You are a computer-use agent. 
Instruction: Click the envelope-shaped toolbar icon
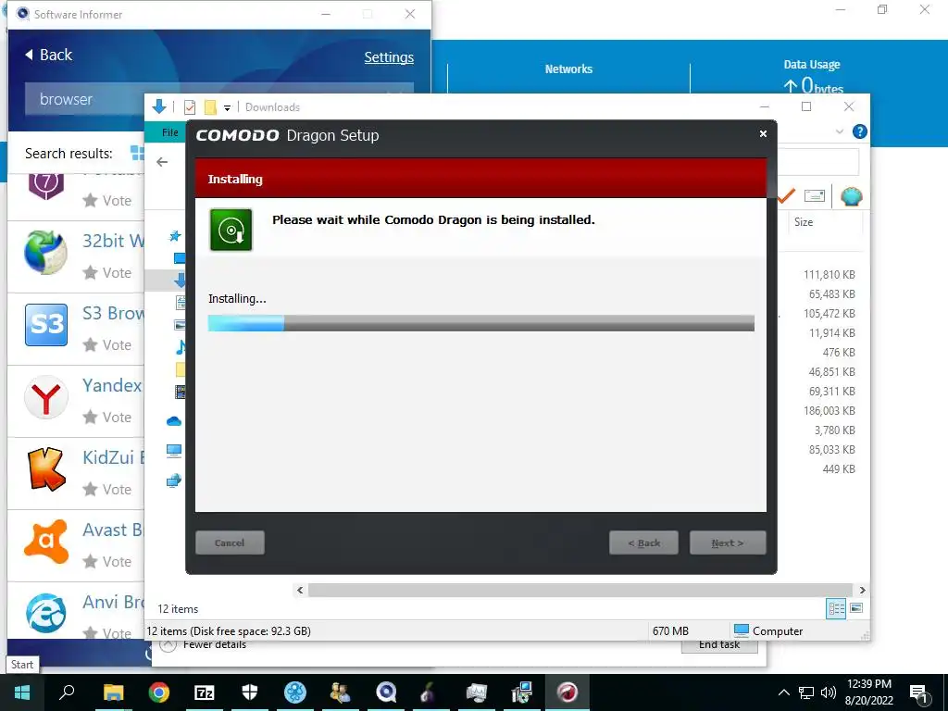click(815, 196)
